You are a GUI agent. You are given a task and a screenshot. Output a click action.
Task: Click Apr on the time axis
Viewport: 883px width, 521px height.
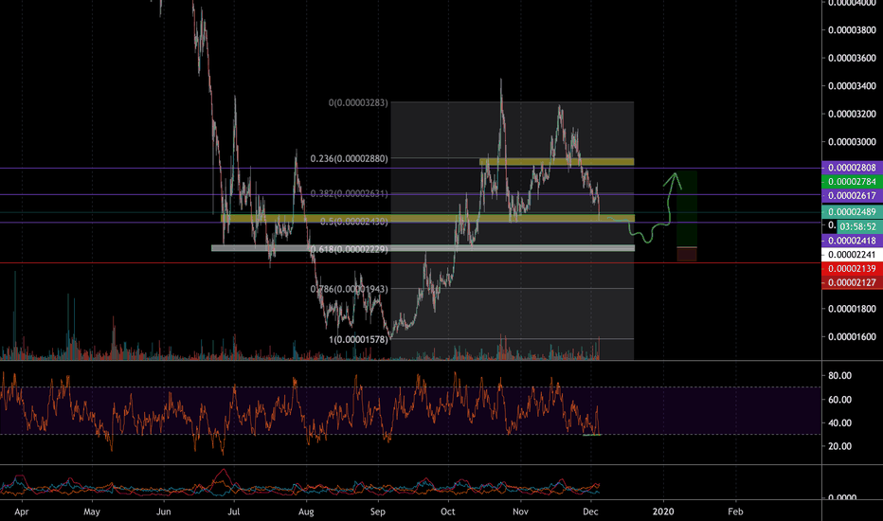(22, 512)
